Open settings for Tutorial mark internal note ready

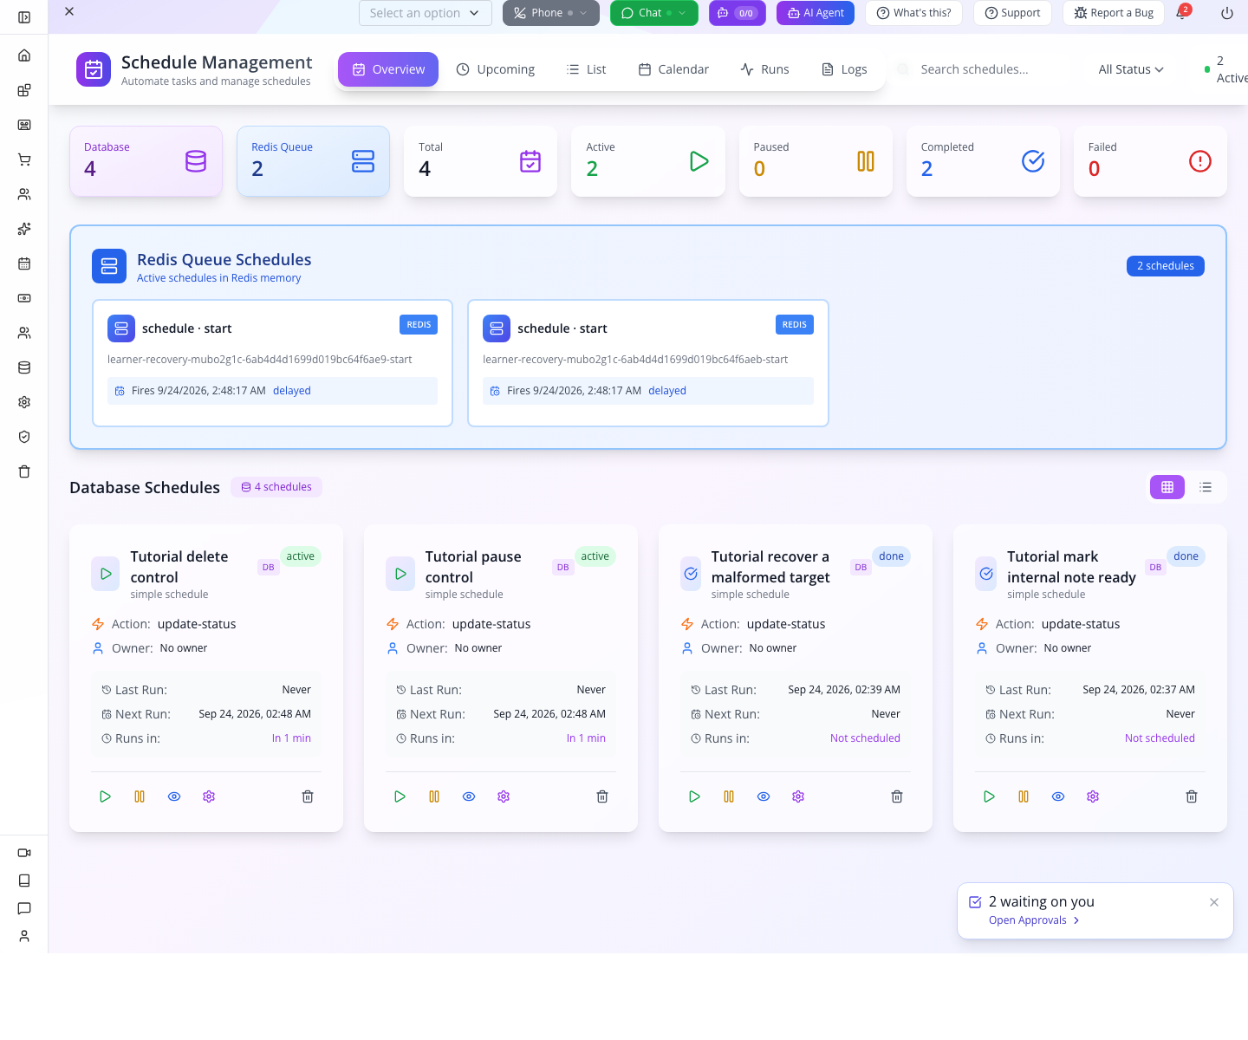tap(1093, 796)
